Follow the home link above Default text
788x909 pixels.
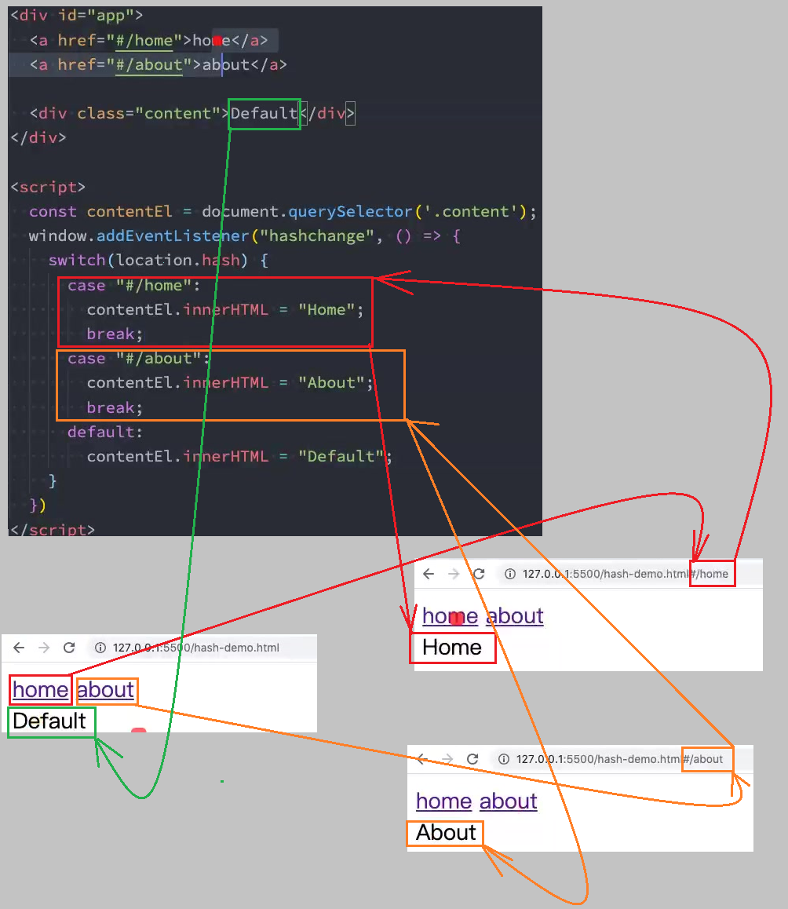pos(41,690)
